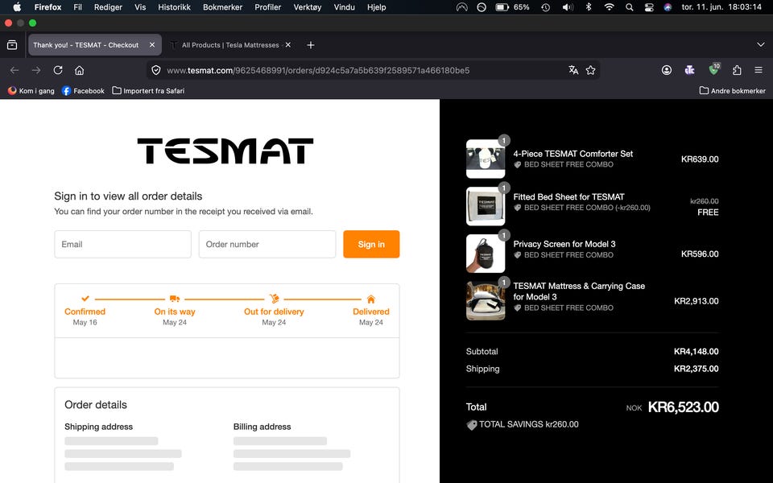
Task: Click the Subtotal value KR4,148.00
Action: pyautogui.click(x=696, y=352)
